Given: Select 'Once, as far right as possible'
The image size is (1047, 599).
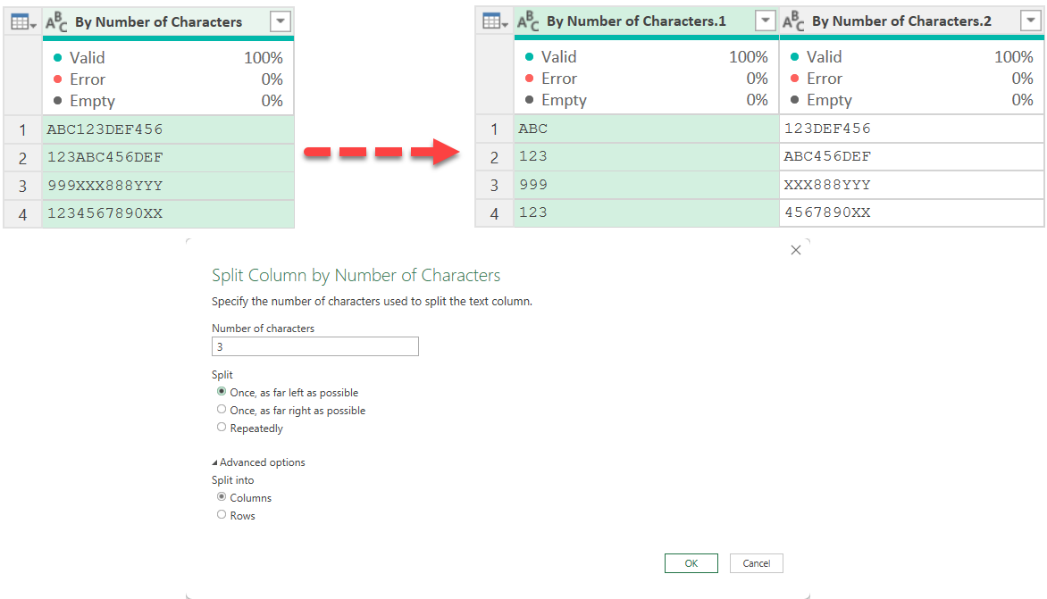Looking at the screenshot, I should pyautogui.click(x=222, y=410).
